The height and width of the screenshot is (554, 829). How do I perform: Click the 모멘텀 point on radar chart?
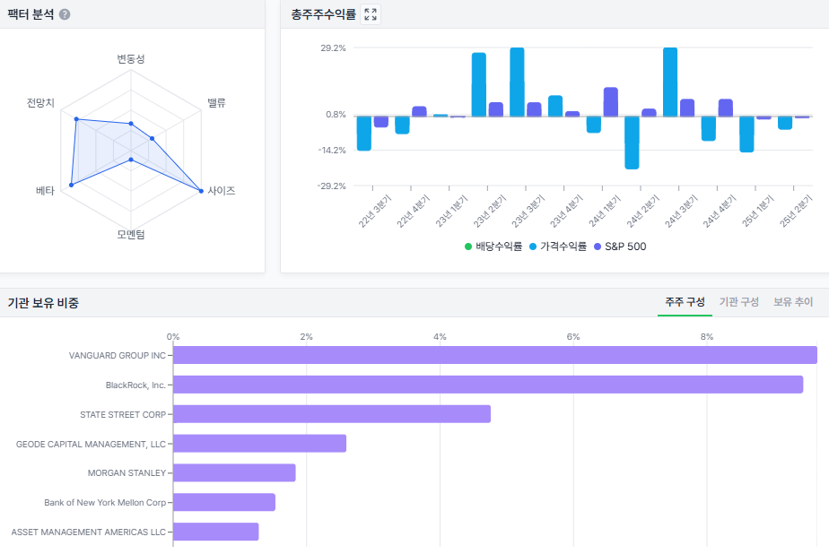(131, 160)
